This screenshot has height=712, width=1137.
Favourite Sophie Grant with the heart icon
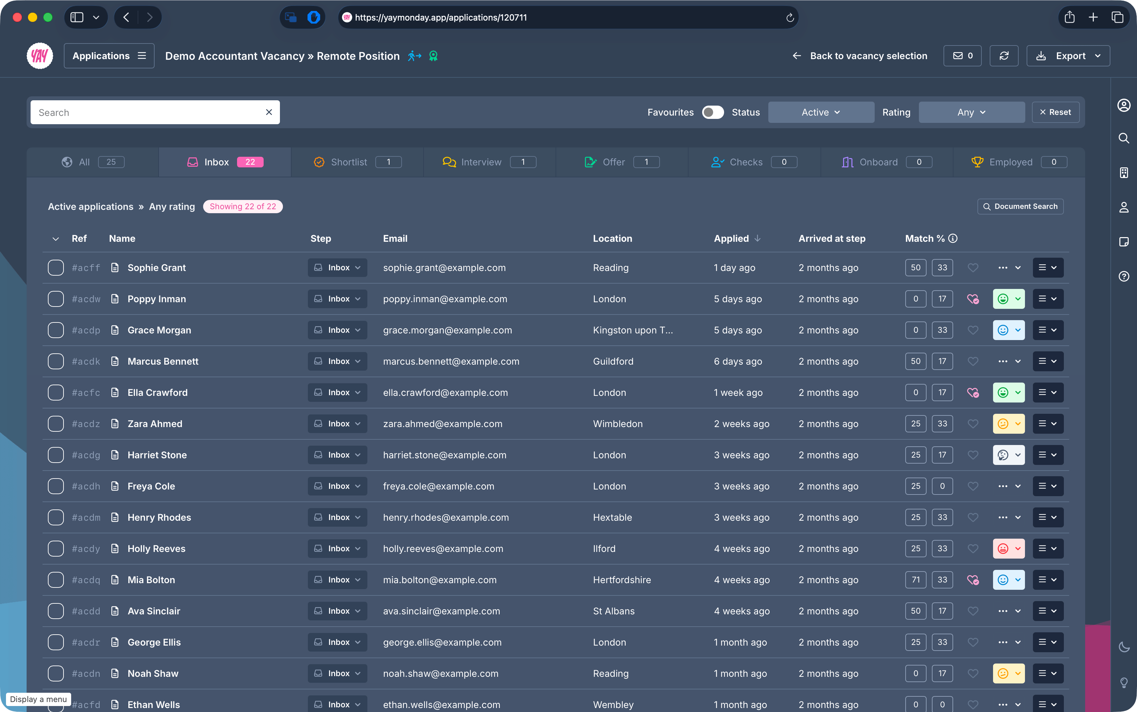click(x=973, y=267)
